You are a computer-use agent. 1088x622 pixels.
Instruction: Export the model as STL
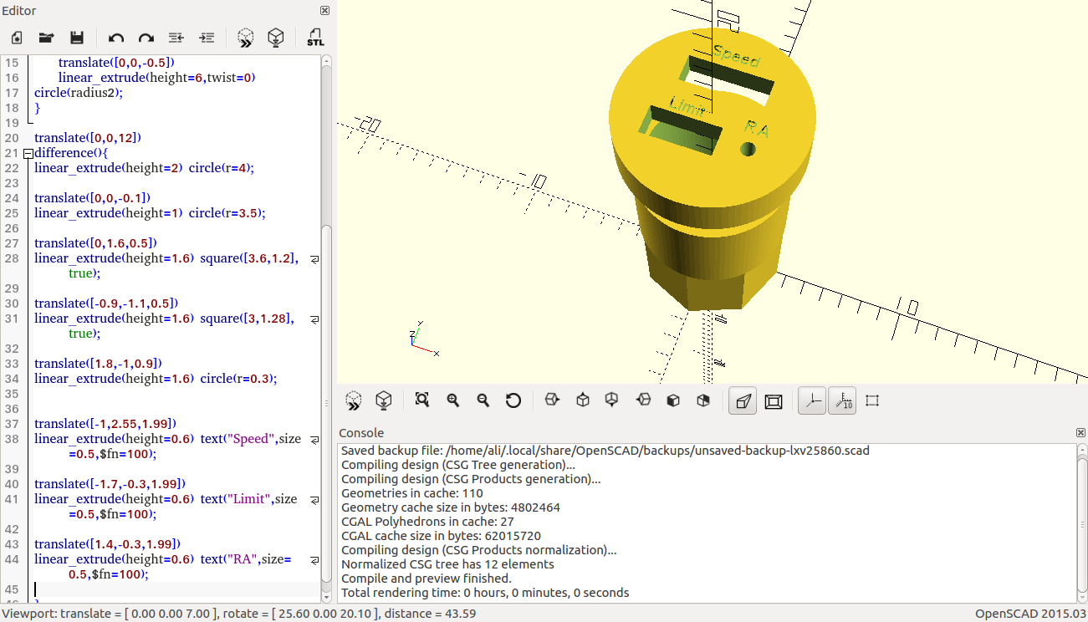(x=315, y=38)
